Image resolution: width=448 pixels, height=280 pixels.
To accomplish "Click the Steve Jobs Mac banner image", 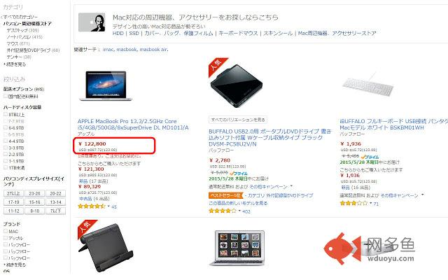I will tap(92, 22).
